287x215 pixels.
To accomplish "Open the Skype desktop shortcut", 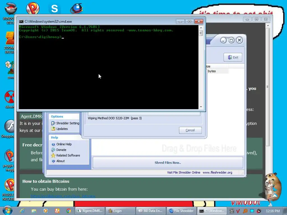I will pos(55,8).
